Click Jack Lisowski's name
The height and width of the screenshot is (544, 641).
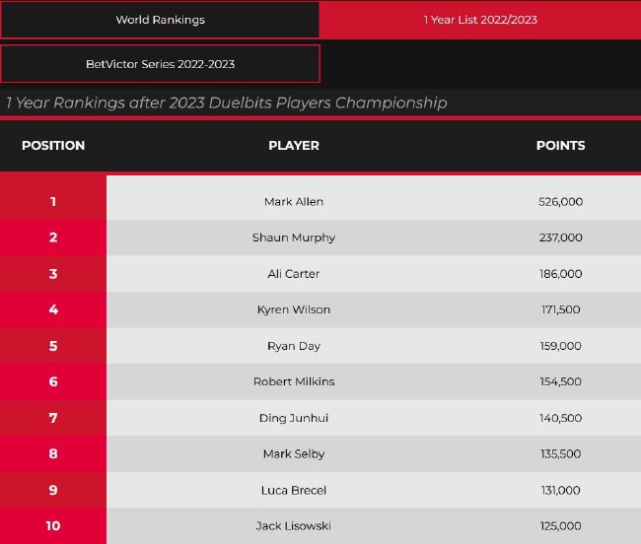294,525
